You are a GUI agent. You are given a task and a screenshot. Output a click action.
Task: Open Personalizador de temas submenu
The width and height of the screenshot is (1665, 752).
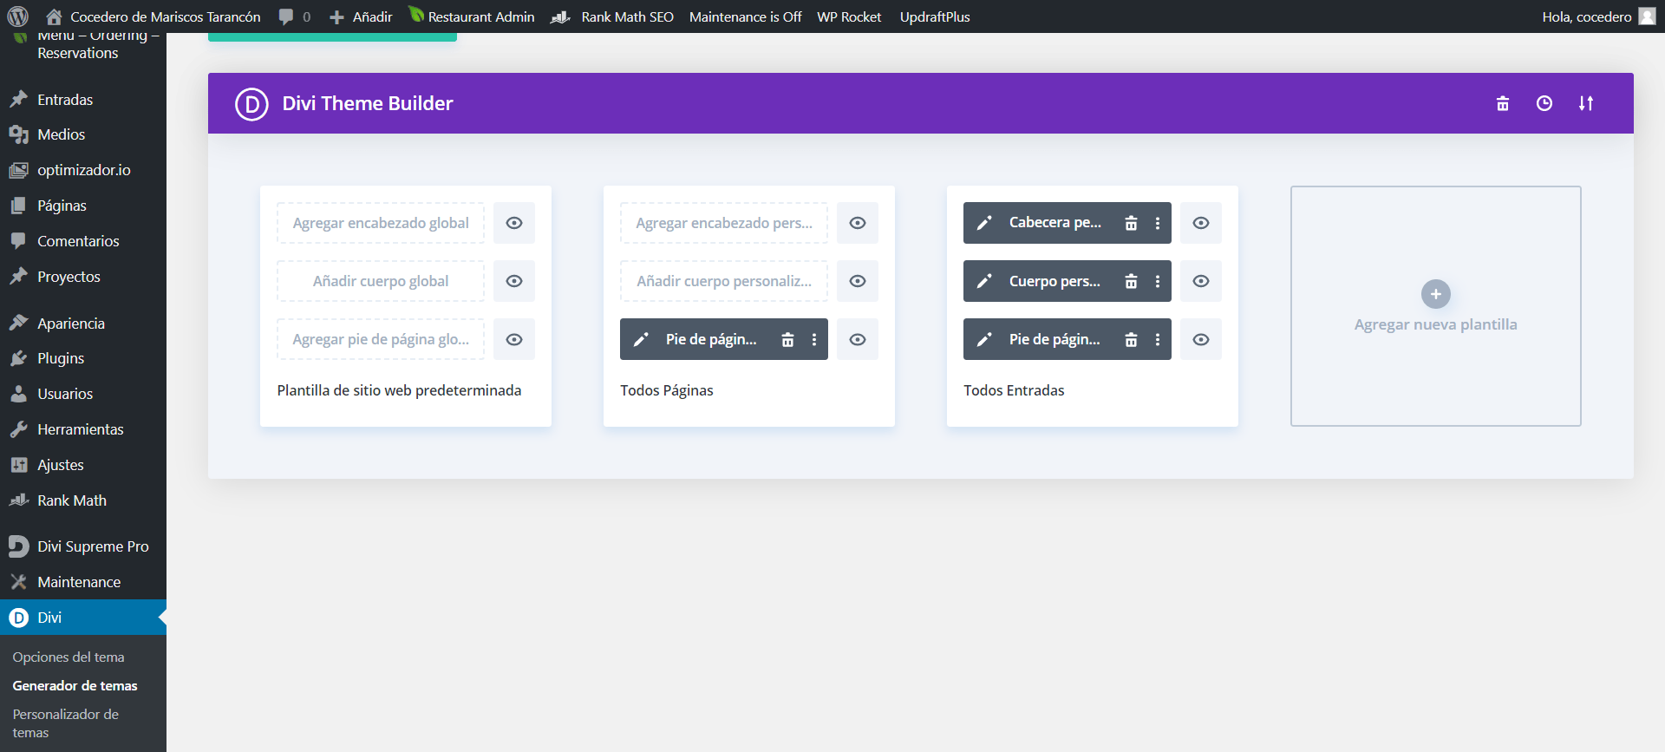click(x=66, y=723)
